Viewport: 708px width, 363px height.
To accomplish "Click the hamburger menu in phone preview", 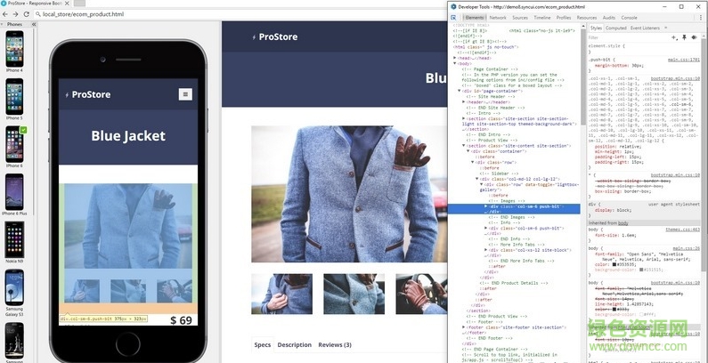I will point(185,94).
